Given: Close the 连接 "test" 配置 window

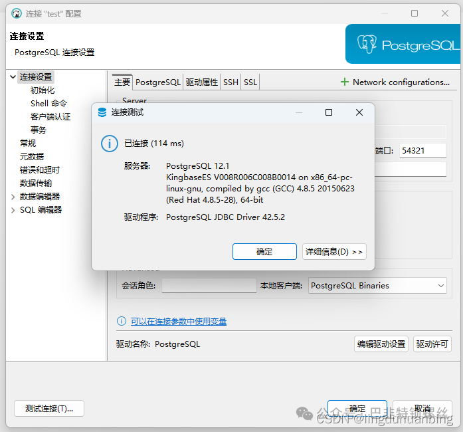Looking at the screenshot, I should (x=444, y=13).
